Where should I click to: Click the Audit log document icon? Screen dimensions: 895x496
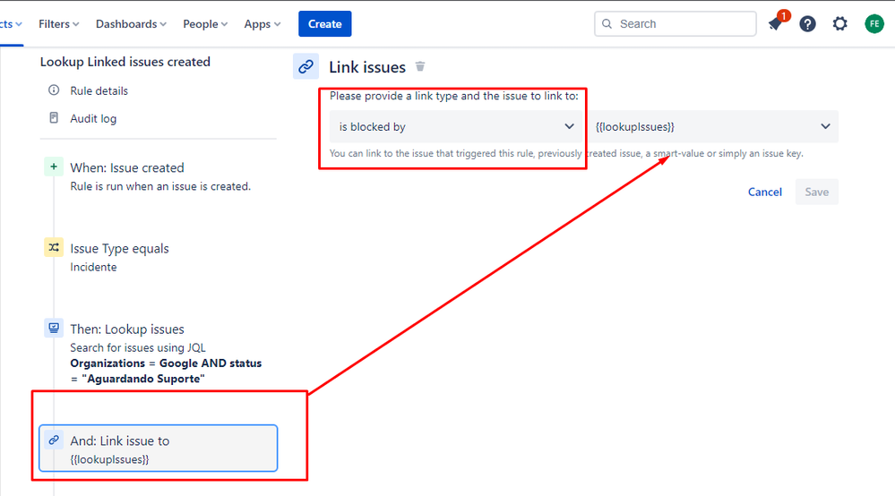54,118
